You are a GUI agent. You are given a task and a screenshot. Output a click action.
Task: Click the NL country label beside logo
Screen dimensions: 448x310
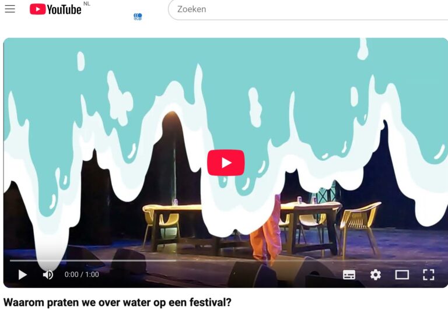tap(86, 3)
